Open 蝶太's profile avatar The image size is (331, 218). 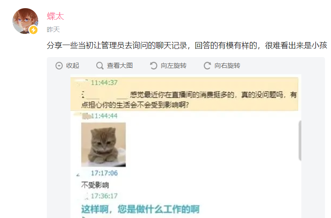tap(25, 21)
